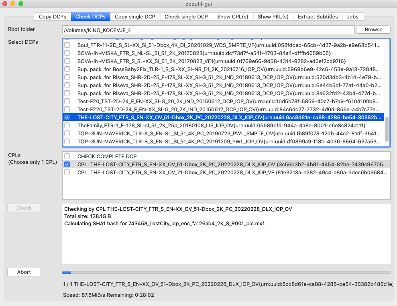Select the Test-F20 DCP checkbox

[67, 101]
